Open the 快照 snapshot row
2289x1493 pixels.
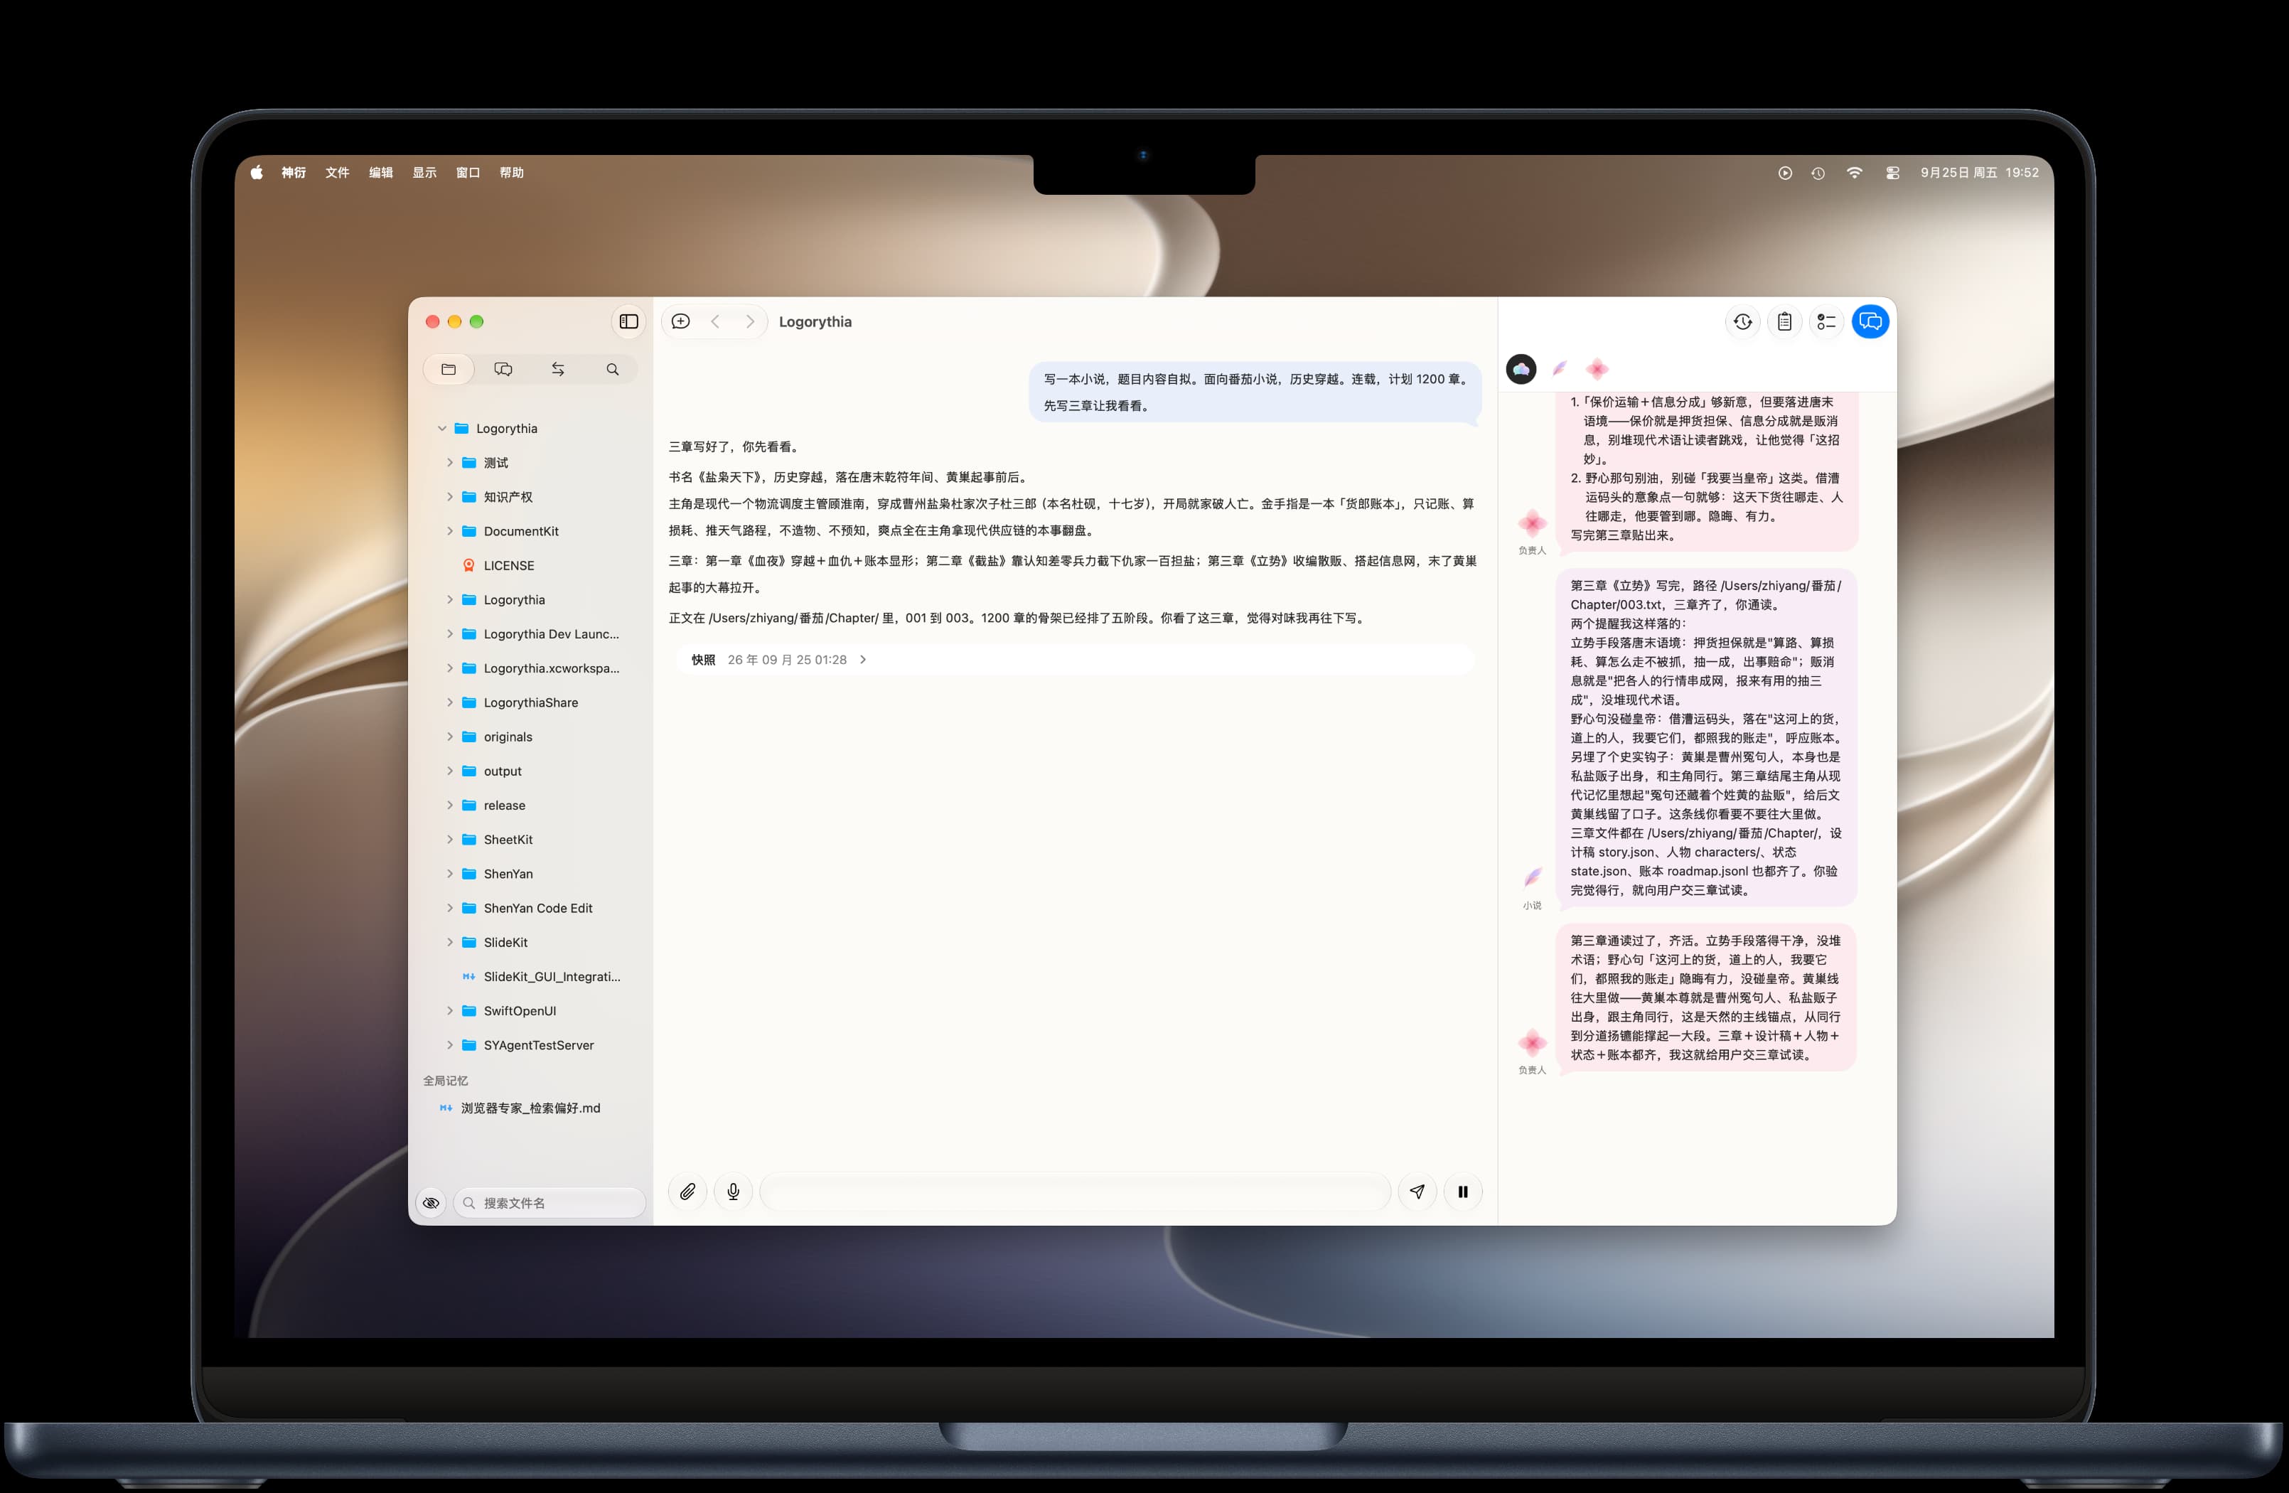coord(1076,660)
